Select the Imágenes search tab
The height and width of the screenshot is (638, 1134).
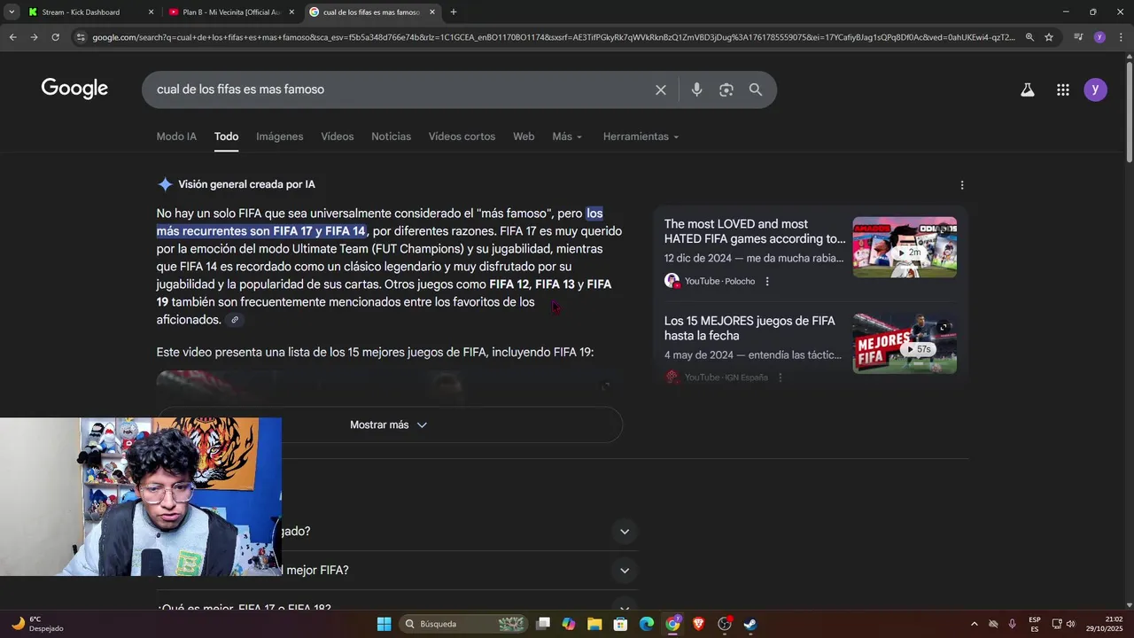click(280, 136)
